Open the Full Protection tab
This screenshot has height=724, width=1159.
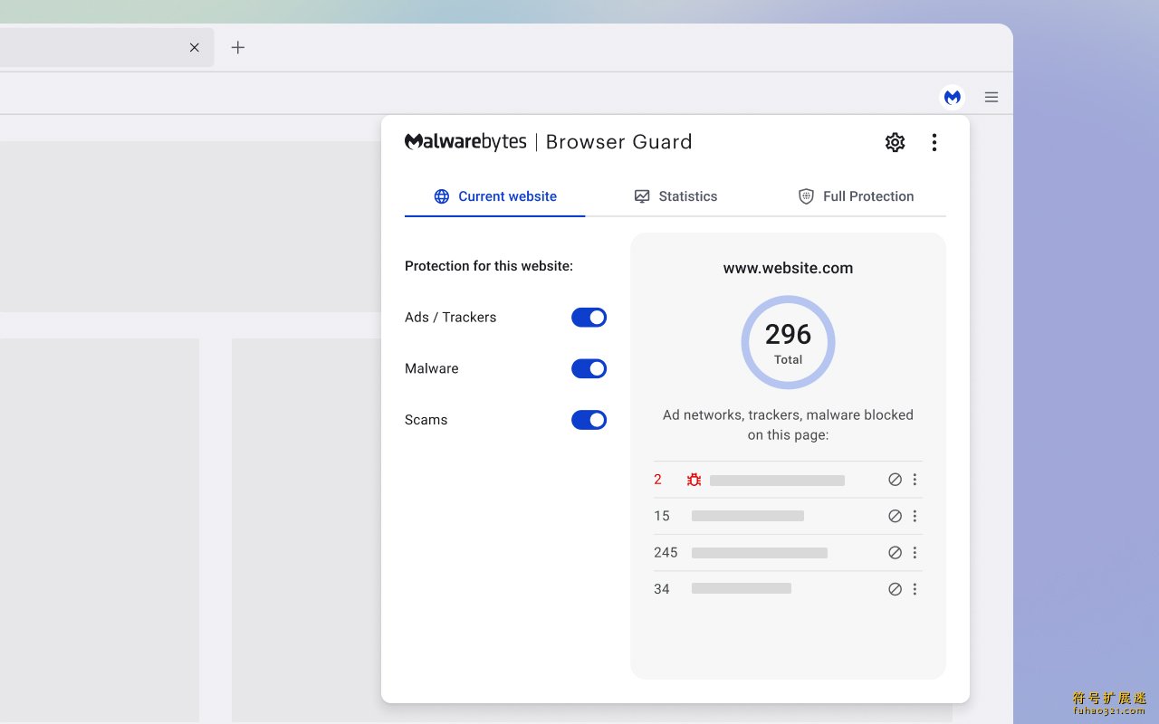tap(856, 196)
